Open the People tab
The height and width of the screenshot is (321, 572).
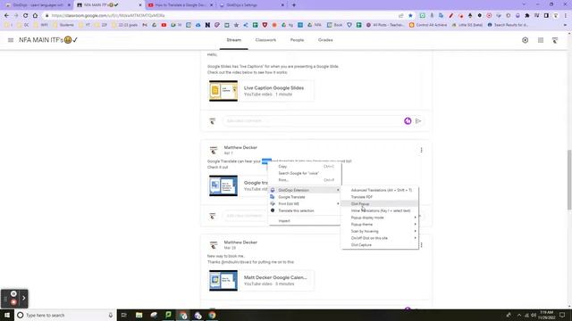(297, 40)
